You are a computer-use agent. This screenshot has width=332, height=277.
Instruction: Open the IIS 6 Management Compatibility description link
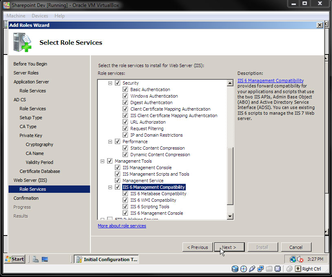click(270, 81)
